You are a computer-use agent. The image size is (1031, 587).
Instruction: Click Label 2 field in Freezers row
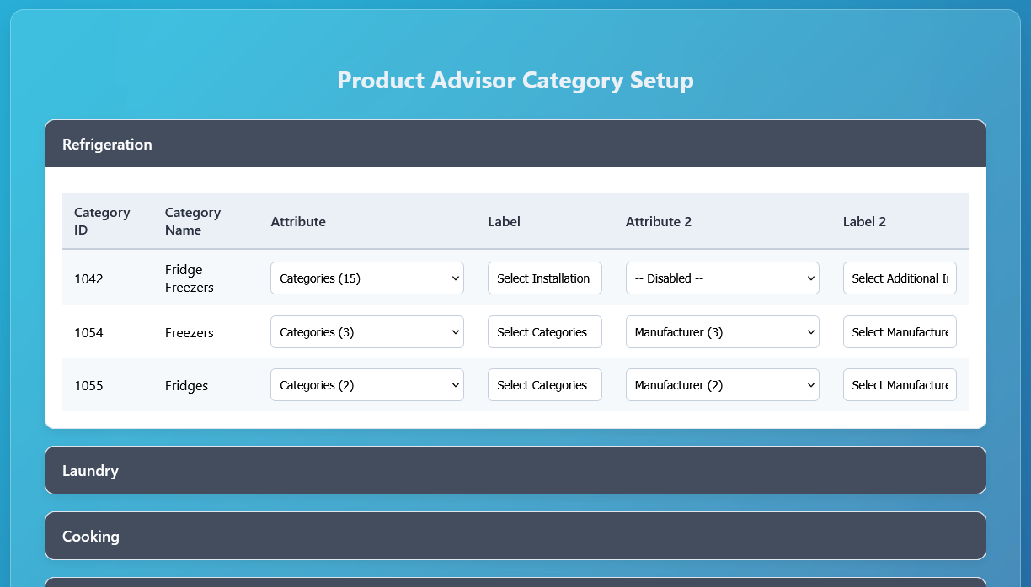click(x=899, y=332)
